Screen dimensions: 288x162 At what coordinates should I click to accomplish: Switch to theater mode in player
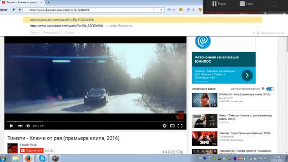[x=172, y=126]
